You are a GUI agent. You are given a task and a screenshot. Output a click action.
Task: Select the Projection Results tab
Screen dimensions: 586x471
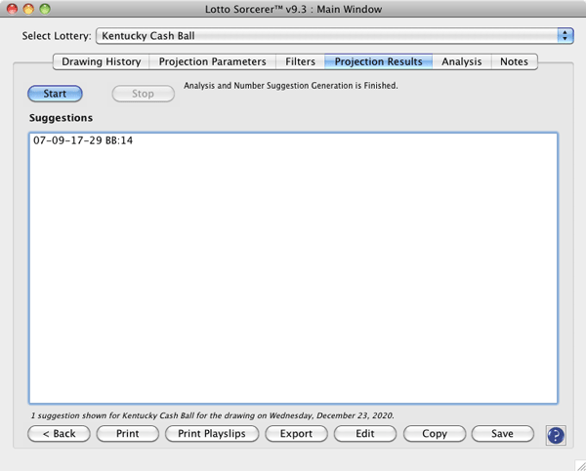[x=378, y=61]
